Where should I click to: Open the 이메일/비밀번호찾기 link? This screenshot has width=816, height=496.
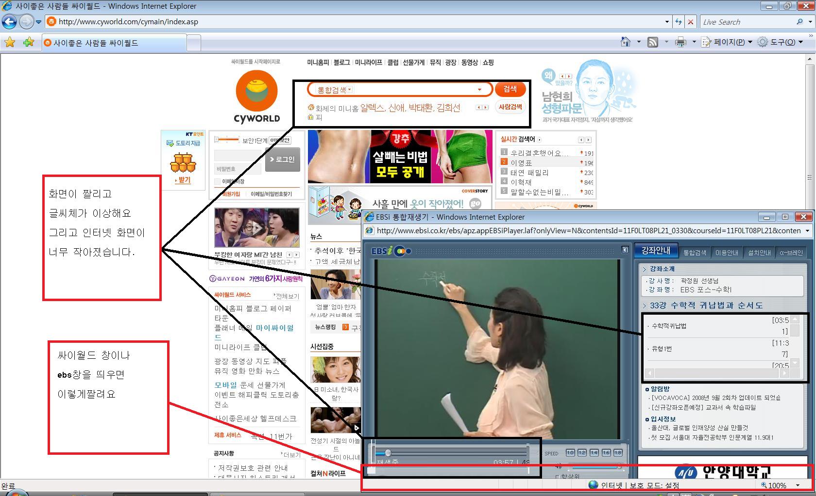[272, 194]
